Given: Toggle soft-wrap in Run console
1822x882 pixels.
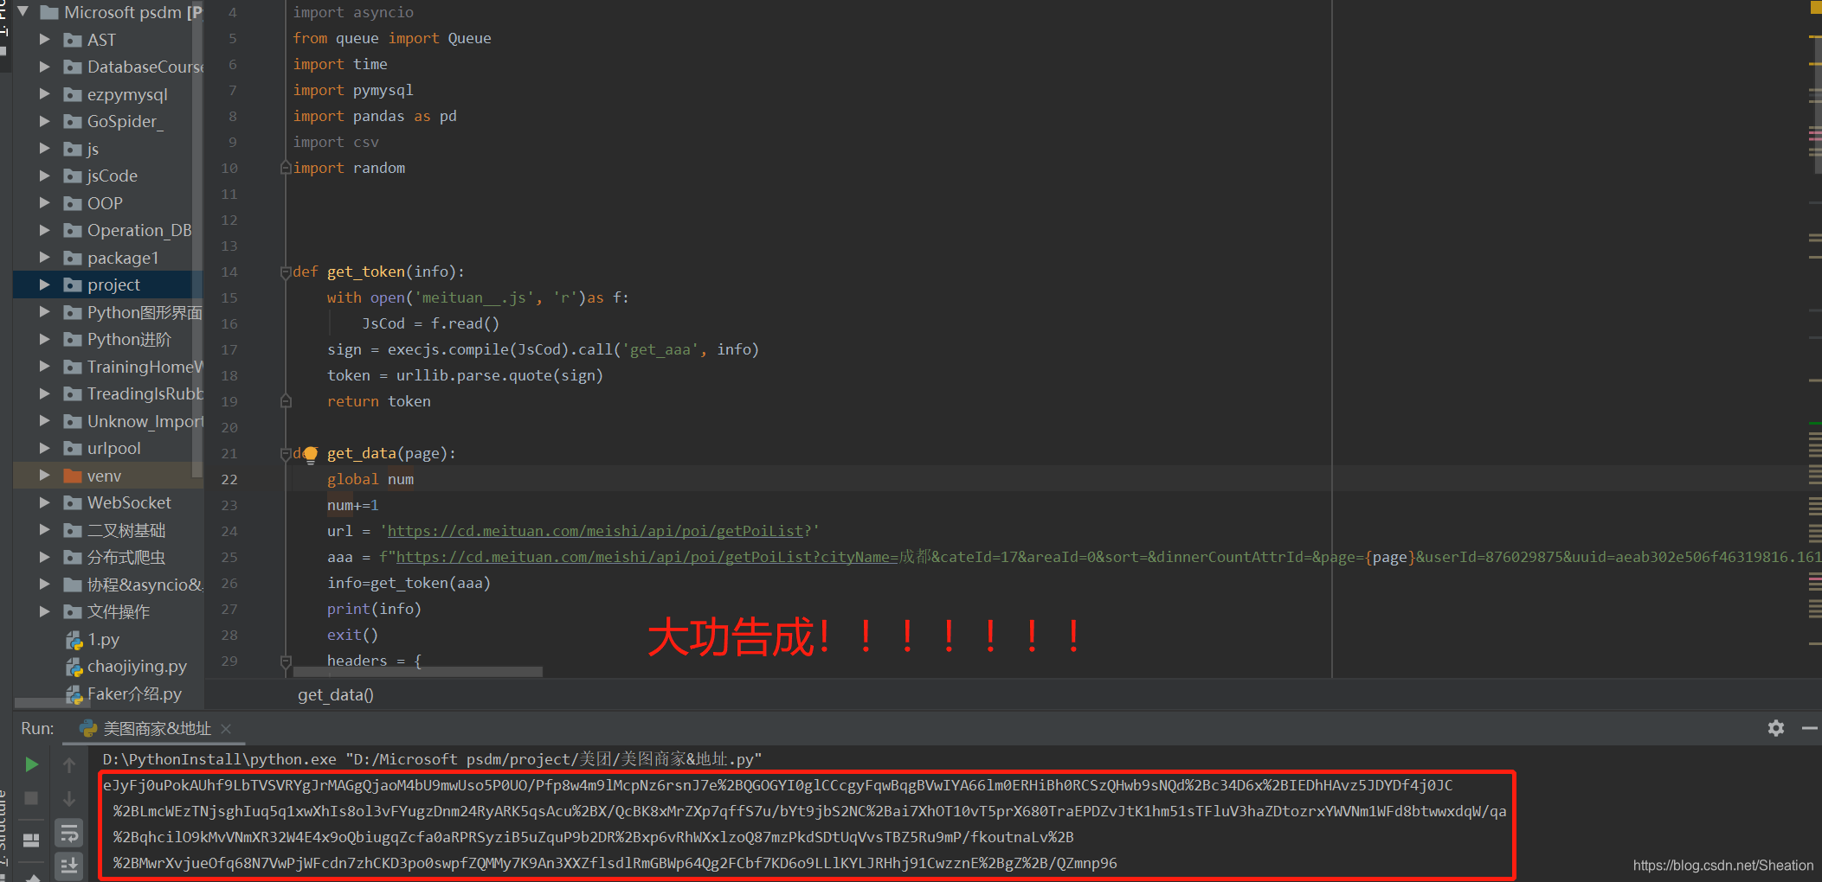Looking at the screenshot, I should (x=69, y=833).
